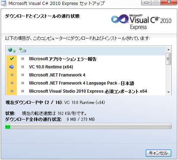Click scroll down arrow of component list
Image resolution: width=178 pixels, height=160 pixels.
(x=169, y=92)
